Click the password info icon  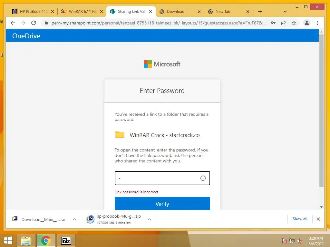point(203,178)
